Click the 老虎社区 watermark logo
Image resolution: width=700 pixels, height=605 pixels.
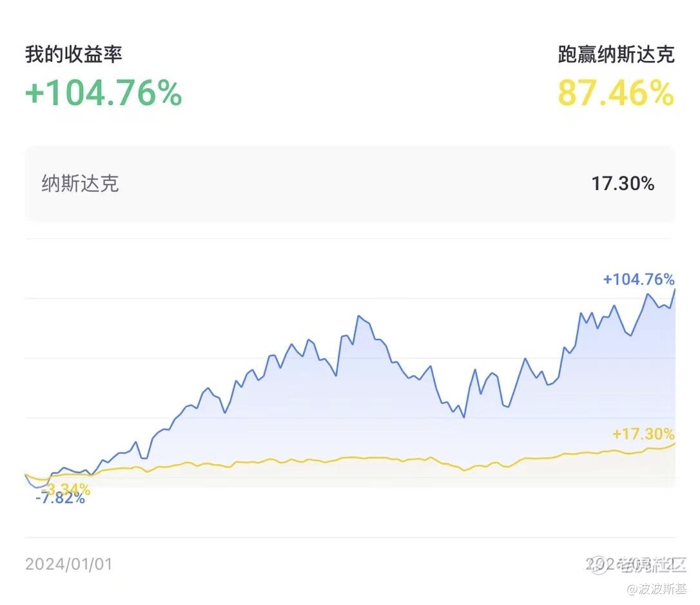pyautogui.click(x=651, y=564)
